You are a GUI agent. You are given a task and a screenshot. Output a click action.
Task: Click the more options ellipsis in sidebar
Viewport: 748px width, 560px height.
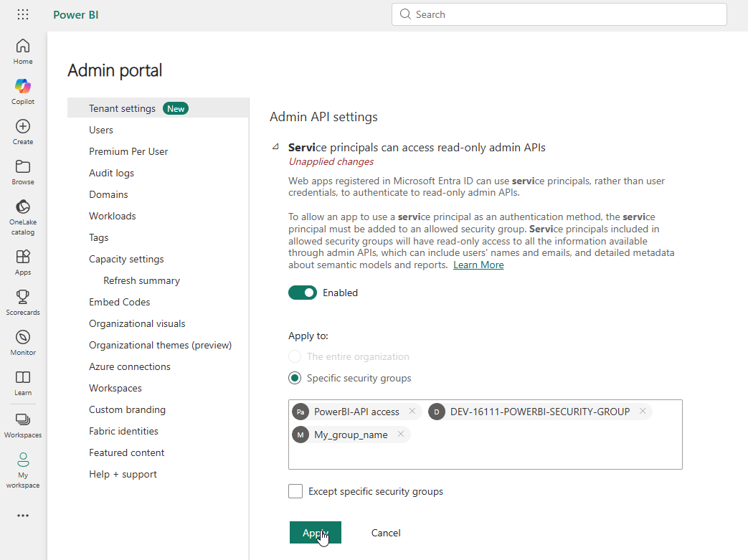[23, 515]
